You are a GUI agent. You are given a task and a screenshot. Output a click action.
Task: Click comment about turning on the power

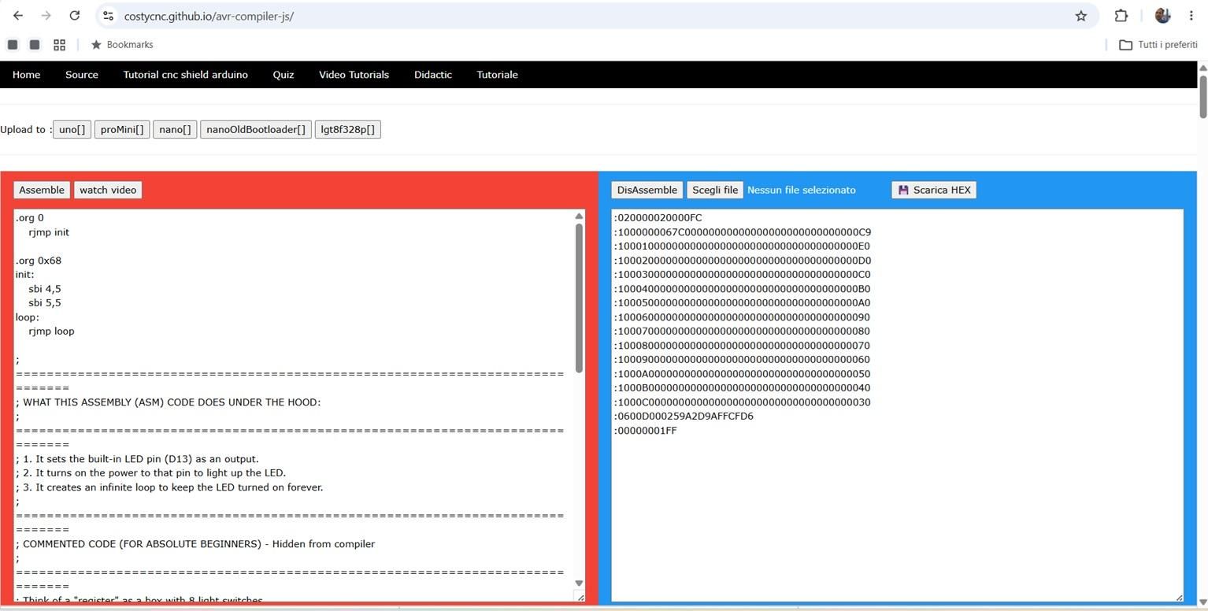pyautogui.click(x=150, y=473)
